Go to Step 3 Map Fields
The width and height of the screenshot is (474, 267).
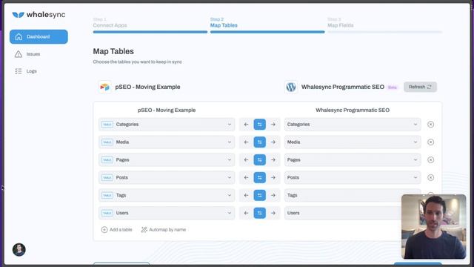click(x=384, y=24)
